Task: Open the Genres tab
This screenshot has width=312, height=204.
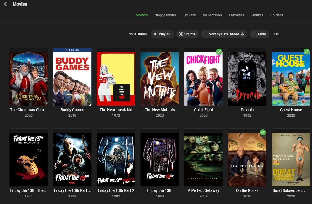Action: tap(257, 15)
